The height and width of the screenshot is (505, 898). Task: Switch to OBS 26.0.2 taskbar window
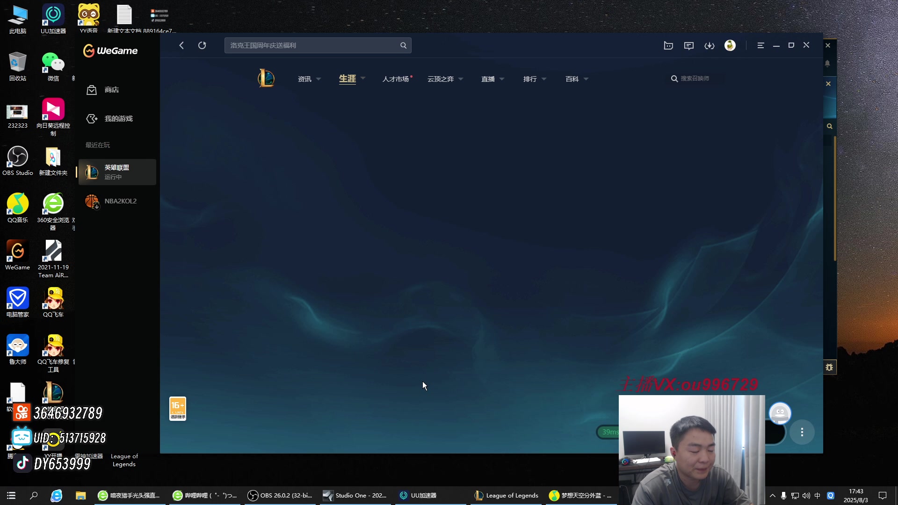(281, 496)
